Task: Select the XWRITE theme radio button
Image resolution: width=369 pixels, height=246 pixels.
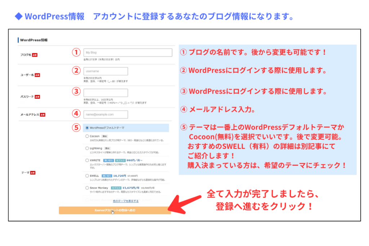Action: pos(87,160)
